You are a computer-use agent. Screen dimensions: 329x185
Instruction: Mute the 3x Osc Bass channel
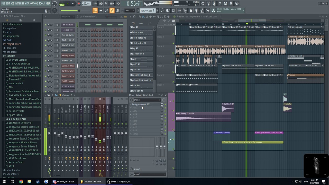pos(45,25)
